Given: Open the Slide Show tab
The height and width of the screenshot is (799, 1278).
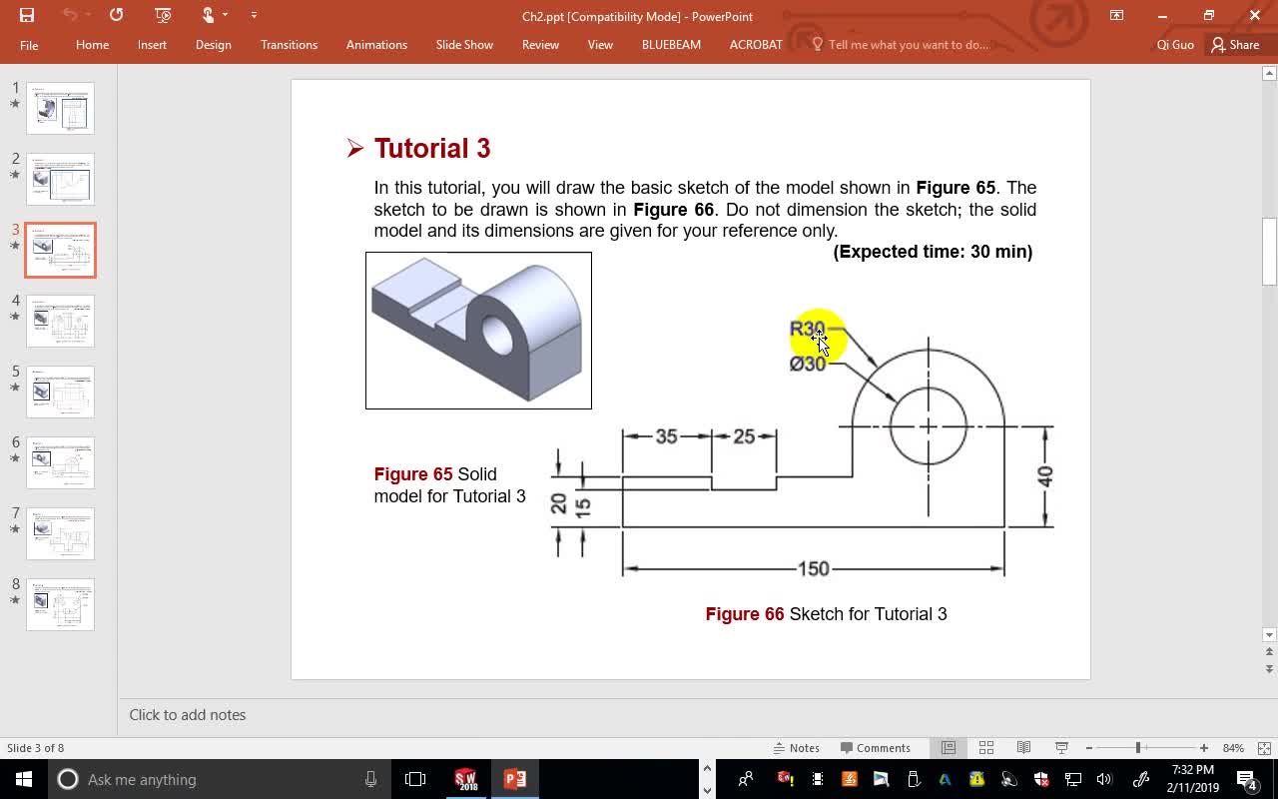Looking at the screenshot, I should 464,45.
